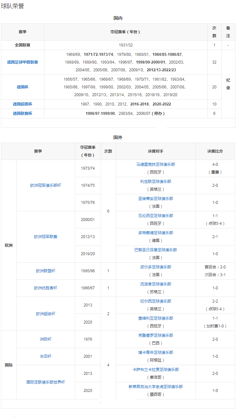
Task: Select the 夺冠赛季（年份）header in 国内 table
Action: (125, 32)
